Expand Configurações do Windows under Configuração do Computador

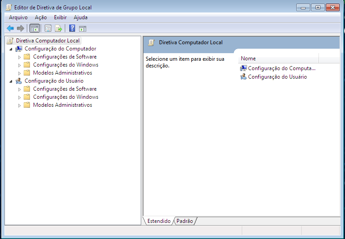[19, 65]
